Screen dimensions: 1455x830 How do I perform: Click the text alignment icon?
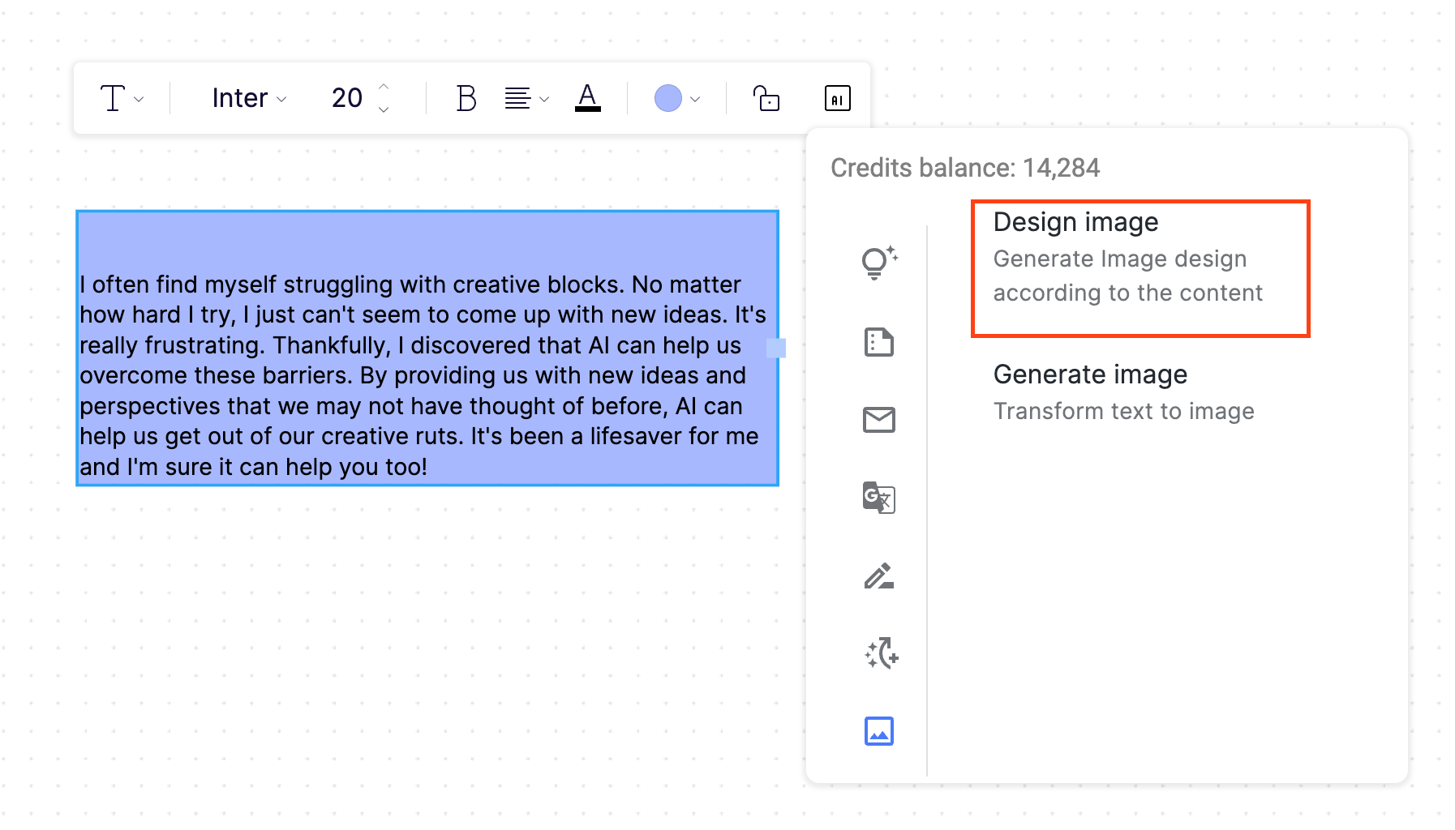[x=517, y=98]
